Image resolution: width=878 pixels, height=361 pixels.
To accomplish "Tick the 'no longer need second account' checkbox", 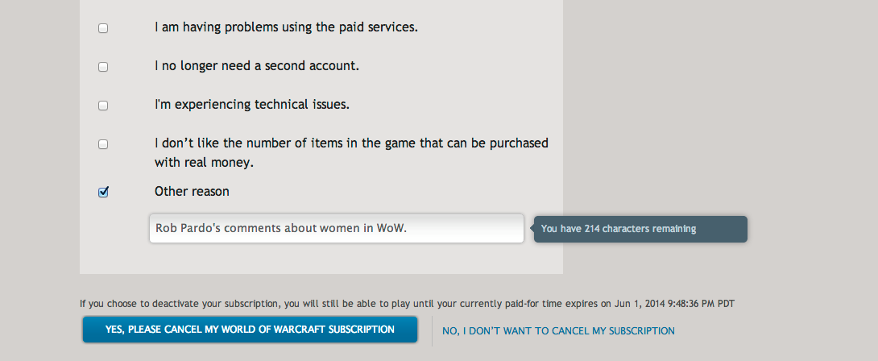I will click(103, 67).
